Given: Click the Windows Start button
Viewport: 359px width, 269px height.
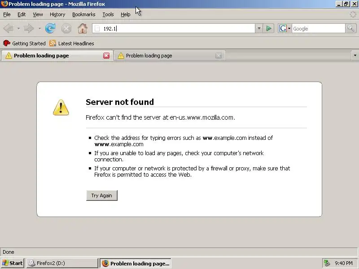Looking at the screenshot, I should (13, 263).
